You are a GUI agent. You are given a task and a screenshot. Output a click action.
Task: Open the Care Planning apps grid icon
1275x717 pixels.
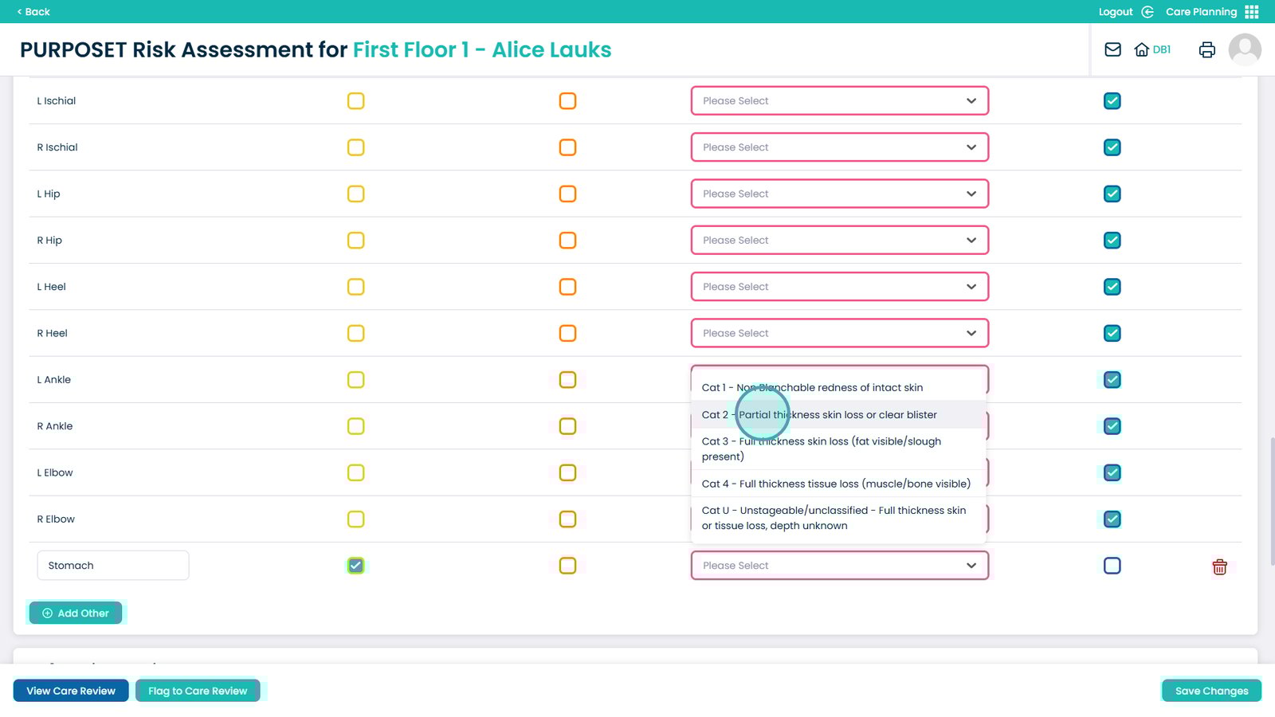(1252, 12)
